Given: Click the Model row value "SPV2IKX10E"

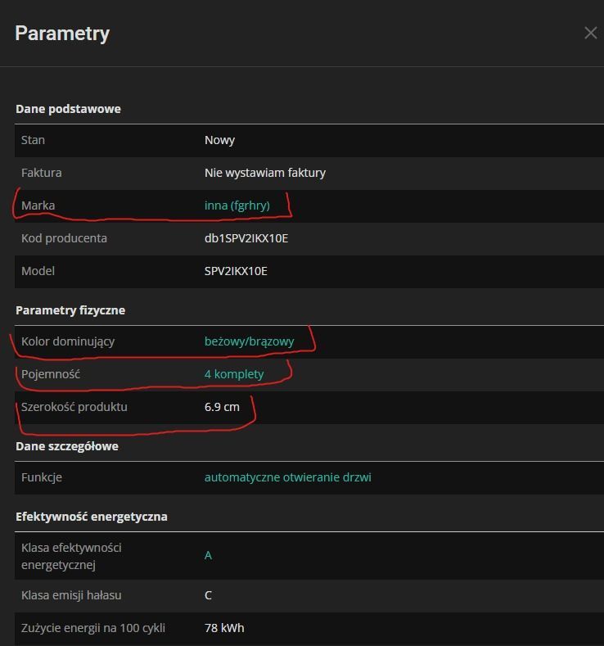Looking at the screenshot, I should [x=236, y=271].
